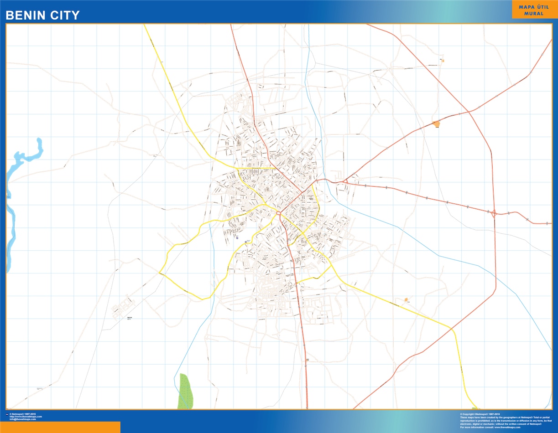This screenshot has width=558, height=433.
Task: Click the highway interchange on the eastern ring road
Action: coord(494,212)
